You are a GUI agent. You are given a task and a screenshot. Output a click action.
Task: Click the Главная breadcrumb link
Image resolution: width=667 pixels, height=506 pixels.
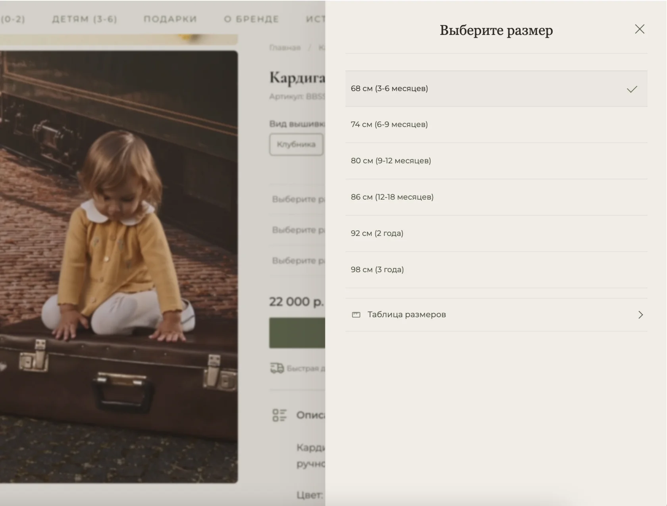click(x=285, y=48)
